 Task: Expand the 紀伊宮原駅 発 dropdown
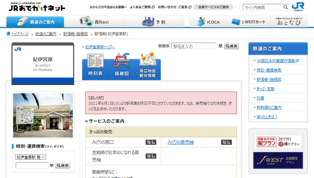[30, 157]
